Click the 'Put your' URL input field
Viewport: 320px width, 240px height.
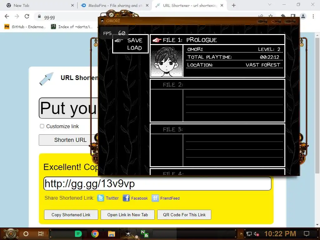(68, 108)
